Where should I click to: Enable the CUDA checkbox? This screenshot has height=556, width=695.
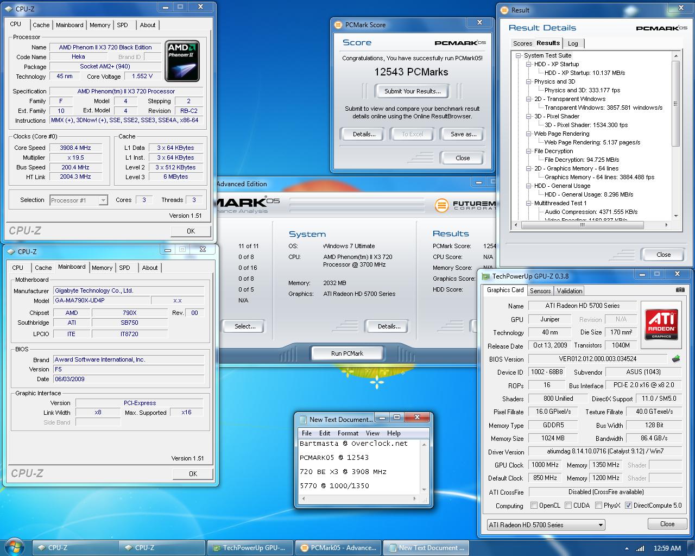coord(568,506)
